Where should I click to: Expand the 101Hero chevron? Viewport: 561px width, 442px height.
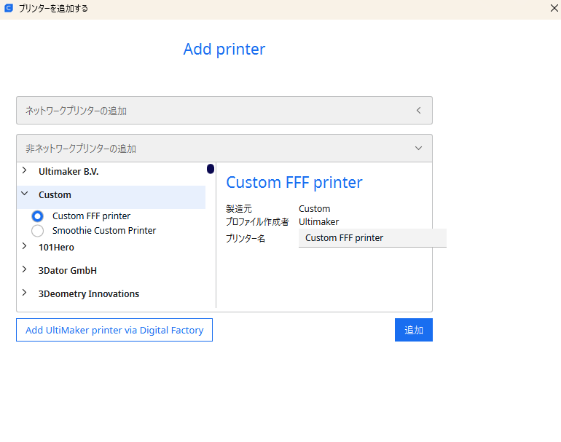[24, 246]
